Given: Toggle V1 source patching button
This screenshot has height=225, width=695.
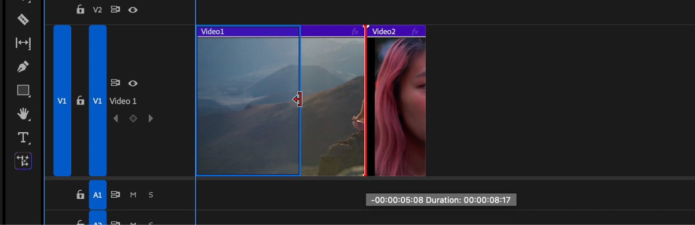Looking at the screenshot, I should (x=62, y=100).
